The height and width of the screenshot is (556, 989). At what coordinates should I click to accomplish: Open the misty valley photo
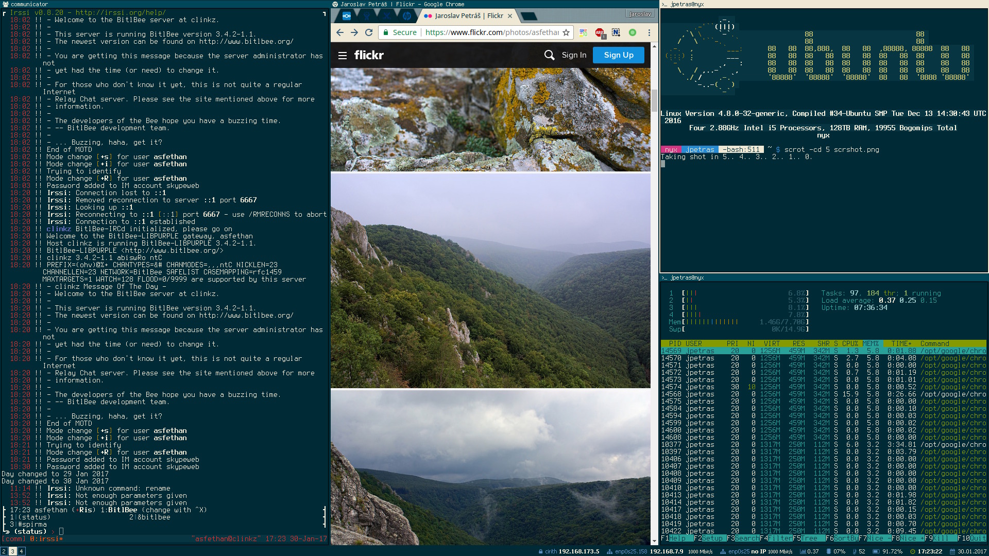tap(490, 281)
